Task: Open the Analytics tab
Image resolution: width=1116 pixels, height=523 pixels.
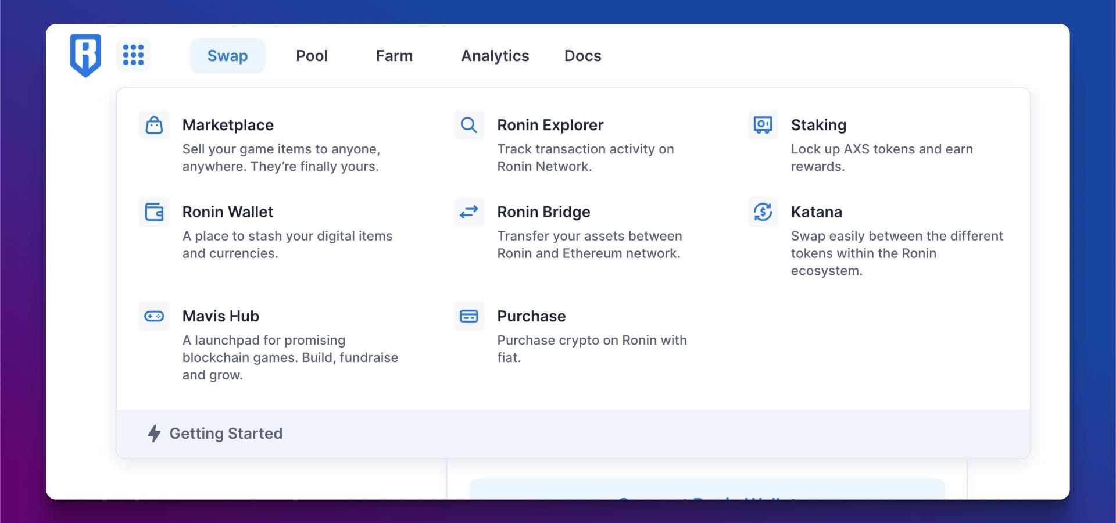Action: click(495, 56)
